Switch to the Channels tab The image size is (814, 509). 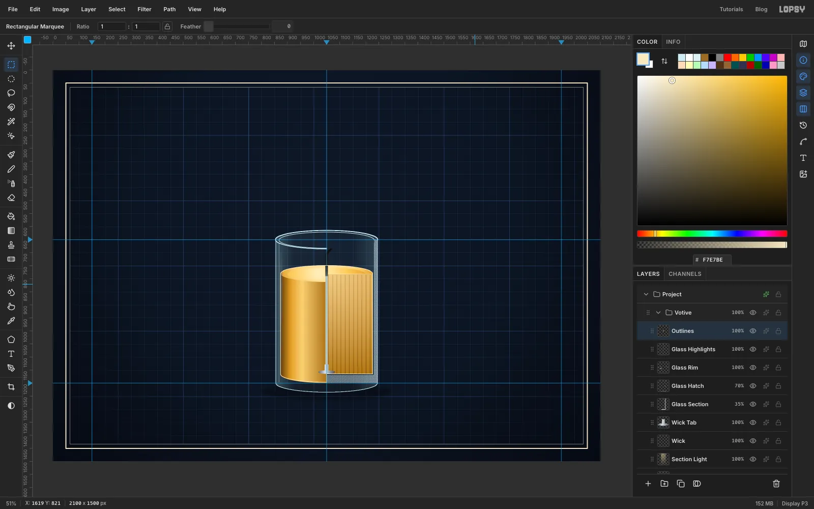pyautogui.click(x=685, y=274)
